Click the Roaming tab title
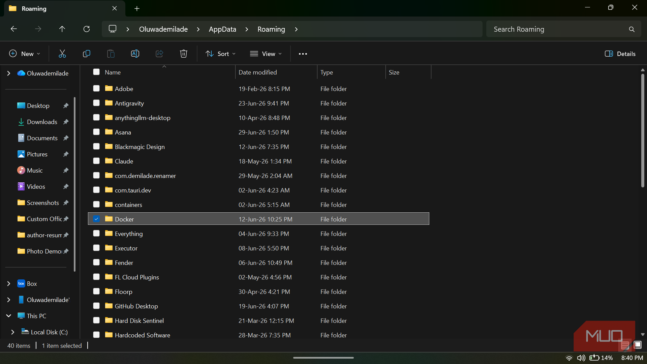This screenshot has height=364, width=647. (34, 8)
